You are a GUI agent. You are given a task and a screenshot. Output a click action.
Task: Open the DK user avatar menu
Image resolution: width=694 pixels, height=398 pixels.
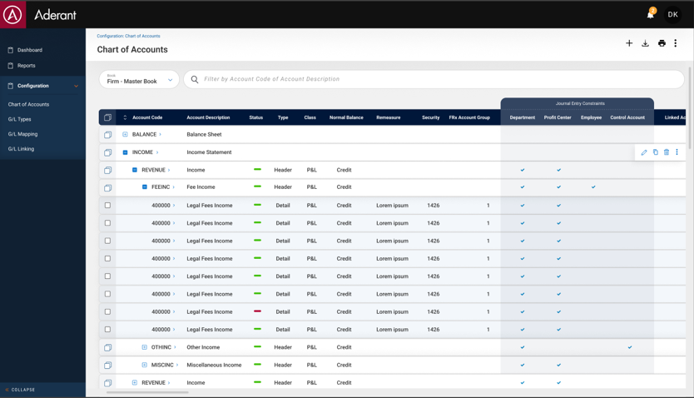pyautogui.click(x=672, y=14)
